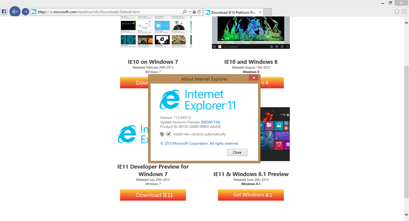The image size is (409, 221).
Task: Open Favorites with the star icon
Action: pyautogui.click(x=397, y=11)
